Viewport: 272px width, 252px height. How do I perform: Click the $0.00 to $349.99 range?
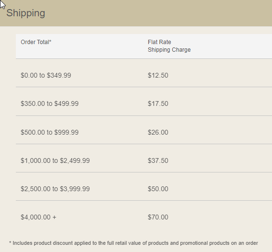click(x=46, y=75)
